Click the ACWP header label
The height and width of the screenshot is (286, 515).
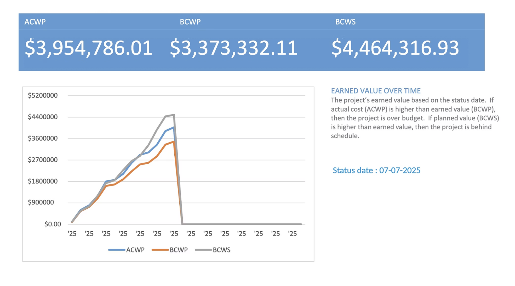coord(35,22)
